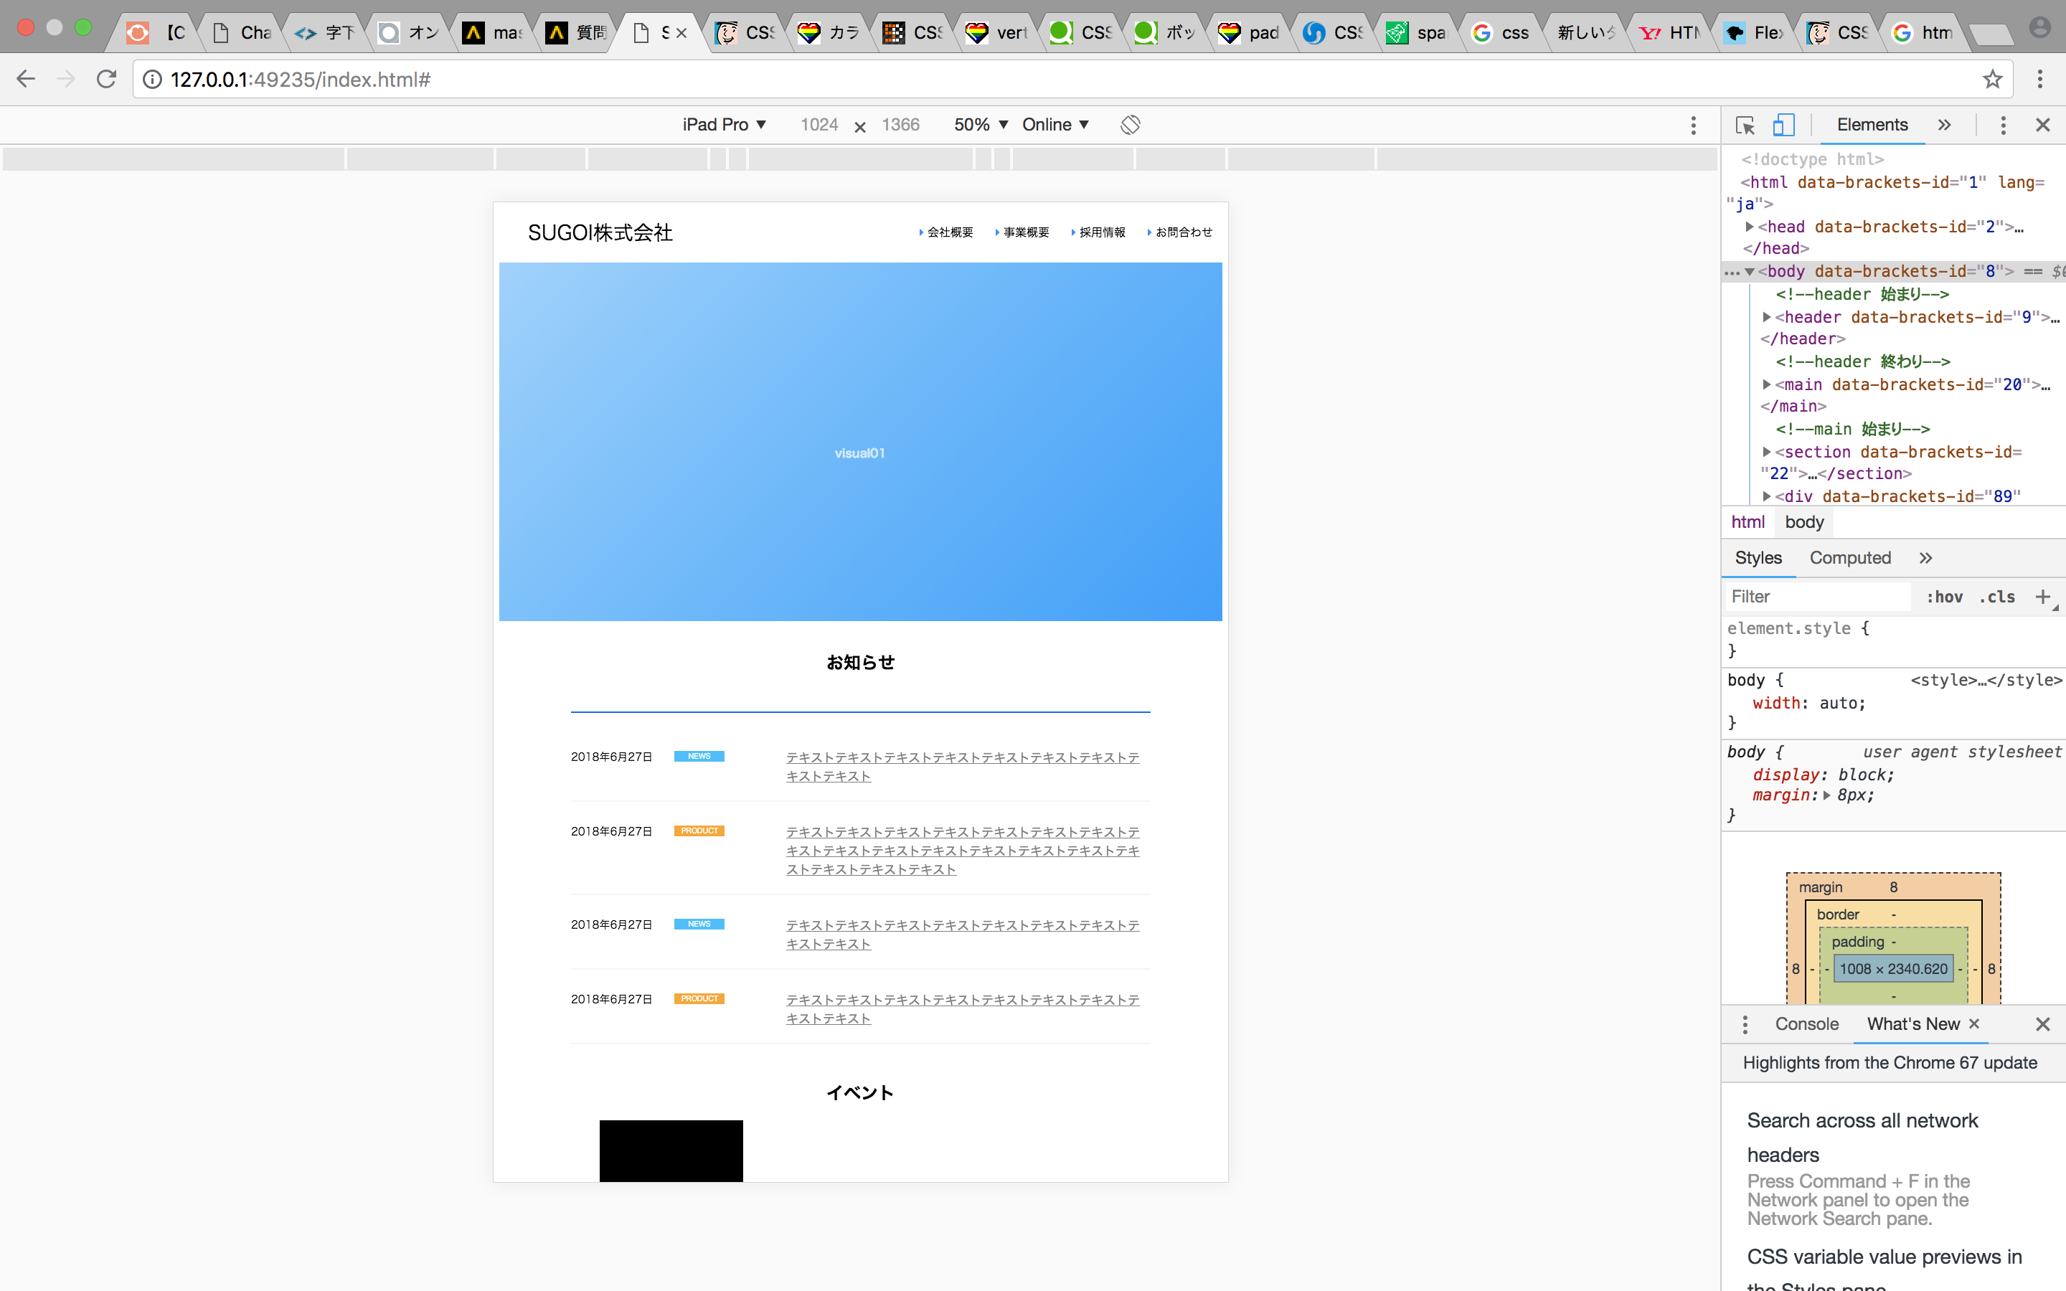Open device toolbar more options menu
Screen dimensions: 2066x1291
(x=1694, y=125)
